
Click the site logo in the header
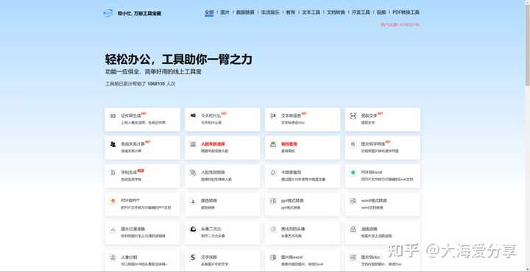tap(107, 13)
